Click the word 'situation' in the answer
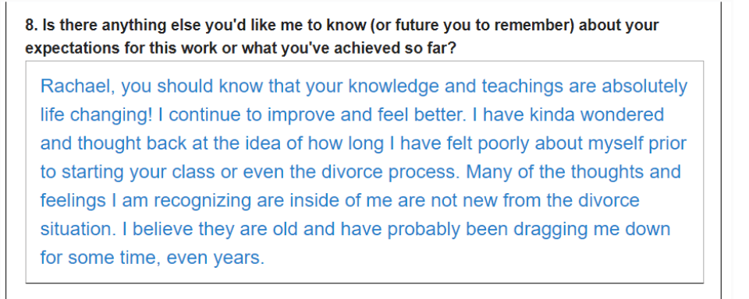Image resolution: width=749 pixels, height=299 pixels. tap(76, 230)
